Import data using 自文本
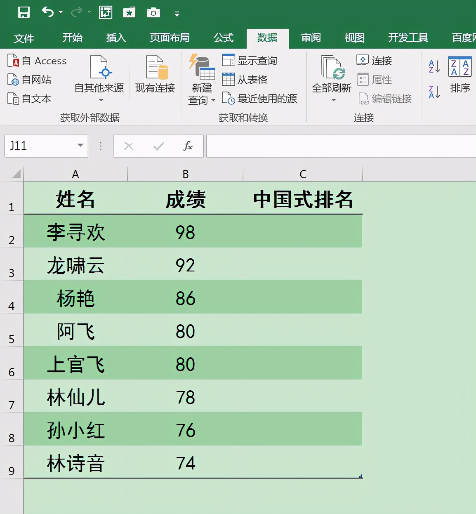This screenshot has width=476, height=514. tap(30, 99)
